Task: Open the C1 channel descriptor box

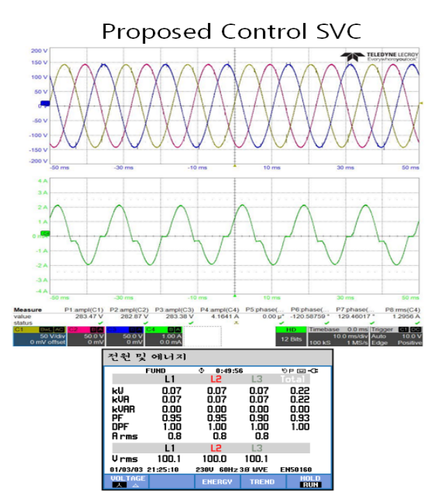Action: click(39, 336)
